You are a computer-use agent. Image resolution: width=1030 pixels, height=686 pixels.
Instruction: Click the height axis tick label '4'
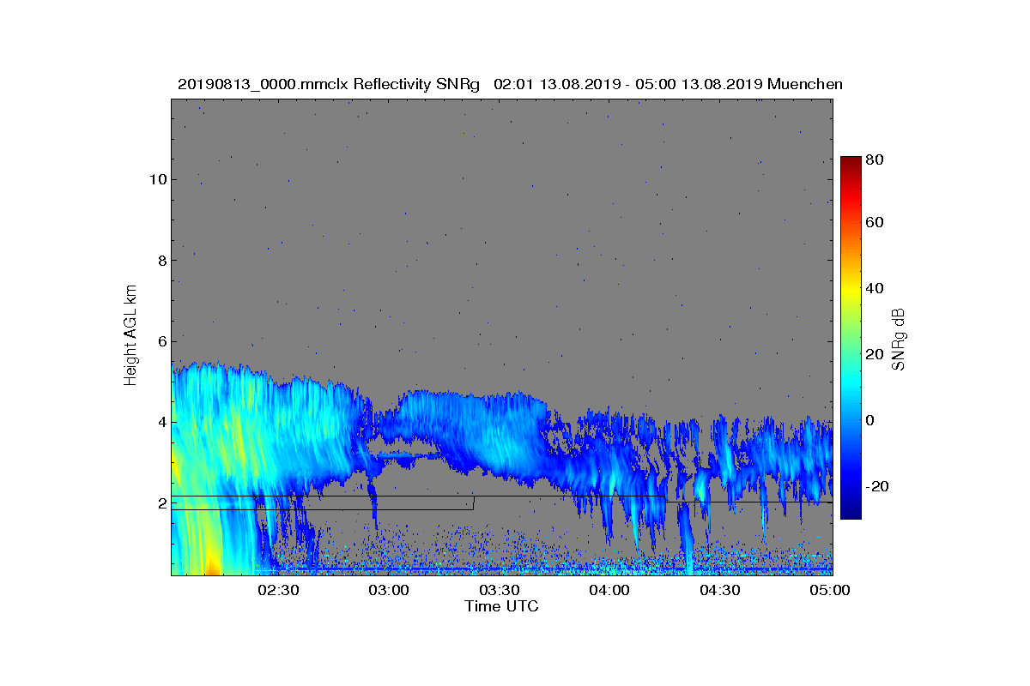pyautogui.click(x=161, y=422)
